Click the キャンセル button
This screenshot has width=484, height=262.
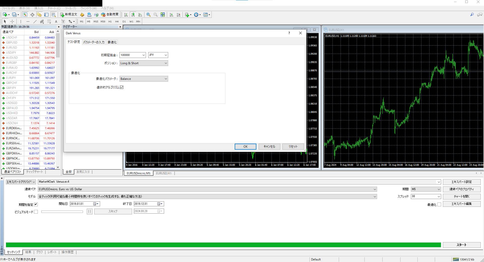tap(269, 146)
